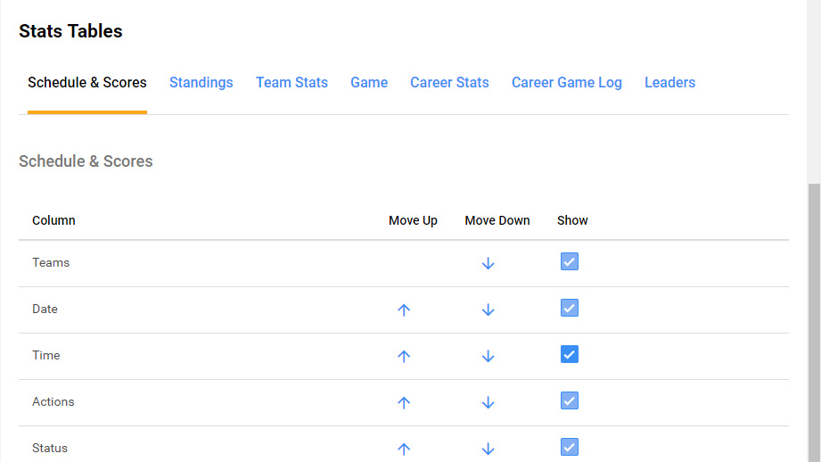Toggle visibility checkbox for Actions column

click(x=570, y=400)
